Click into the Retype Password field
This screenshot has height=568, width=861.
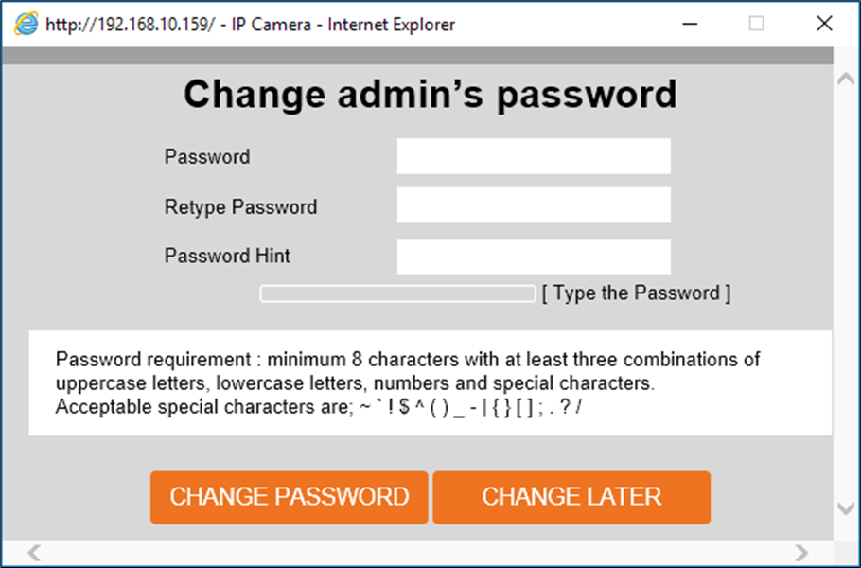534,205
